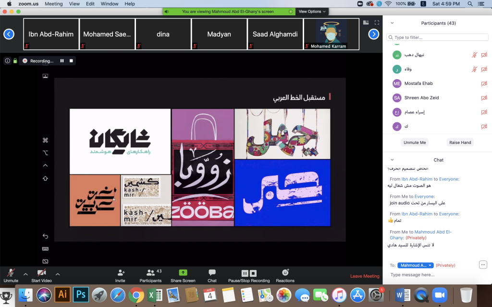The image size is (492, 307).
Task: Click the Unmute Me button
Action: (415, 142)
